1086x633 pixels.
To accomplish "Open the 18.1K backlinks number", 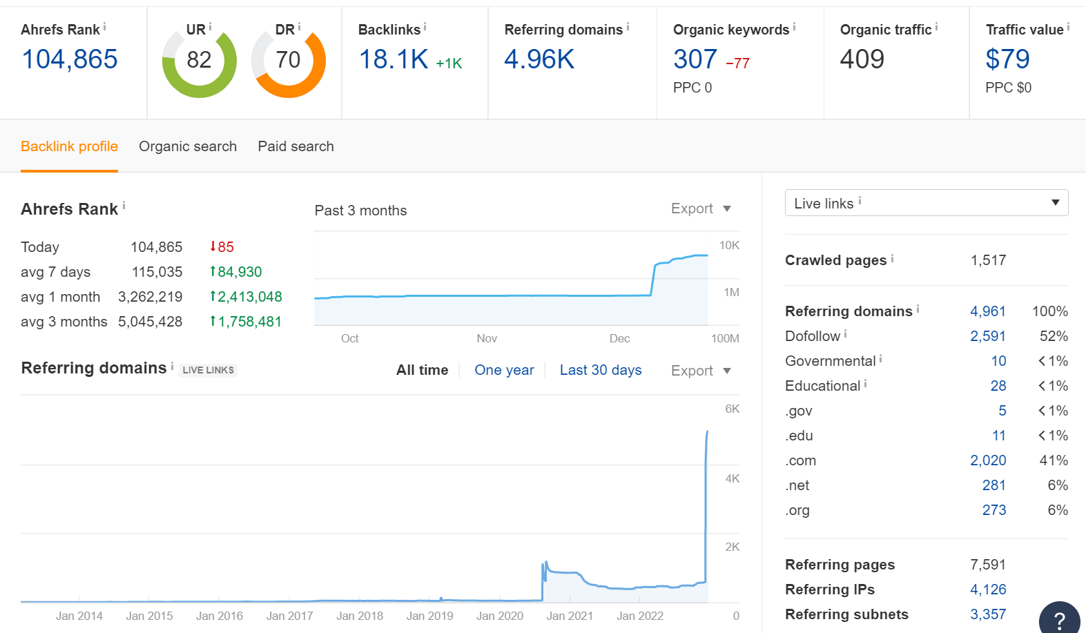I will (x=394, y=59).
